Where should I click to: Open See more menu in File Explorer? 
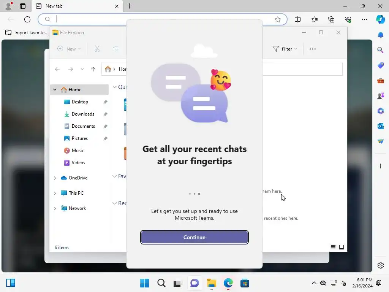pos(313,49)
